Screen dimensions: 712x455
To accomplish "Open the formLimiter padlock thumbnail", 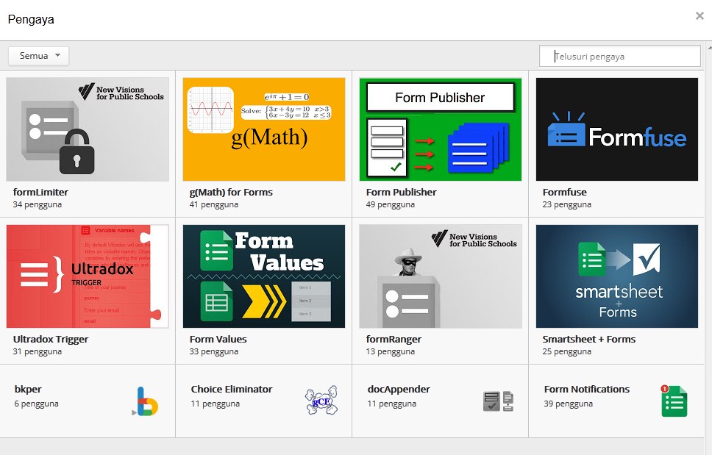I will click(88, 129).
